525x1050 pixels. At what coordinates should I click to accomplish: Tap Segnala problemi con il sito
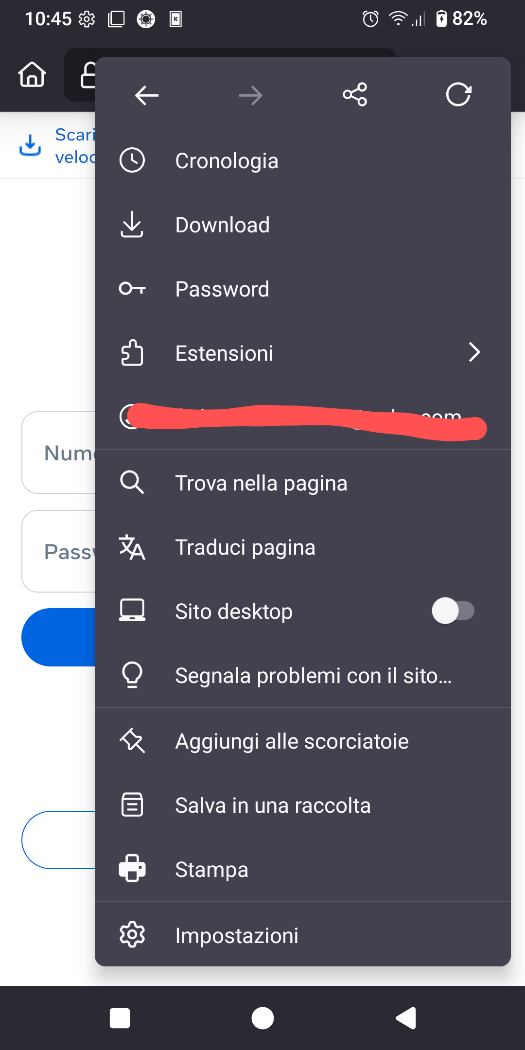coord(313,676)
